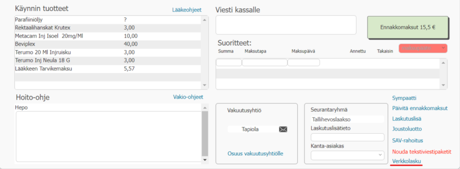The width and height of the screenshot is (460, 169).
Task: Click the Osuus vakuutusyhtiölle link
Action: pyautogui.click(x=255, y=153)
